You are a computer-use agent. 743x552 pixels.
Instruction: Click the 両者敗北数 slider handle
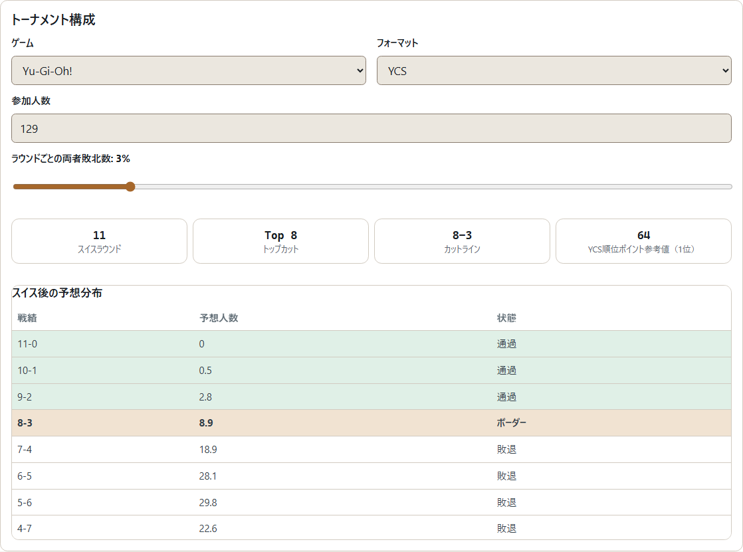point(130,187)
